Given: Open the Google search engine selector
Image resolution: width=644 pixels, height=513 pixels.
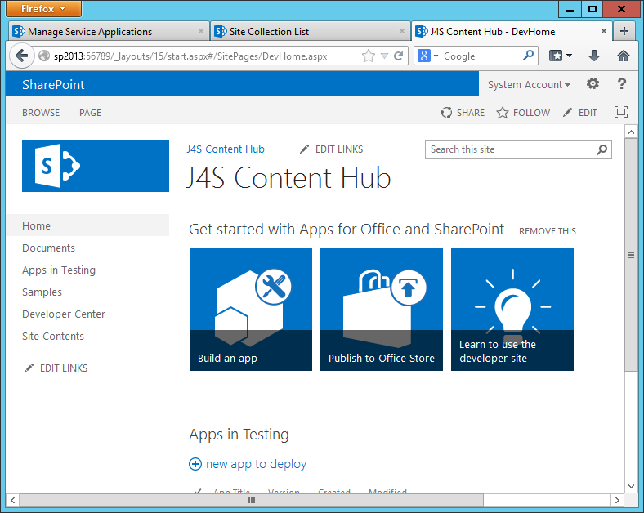Looking at the screenshot, I should pyautogui.click(x=428, y=56).
